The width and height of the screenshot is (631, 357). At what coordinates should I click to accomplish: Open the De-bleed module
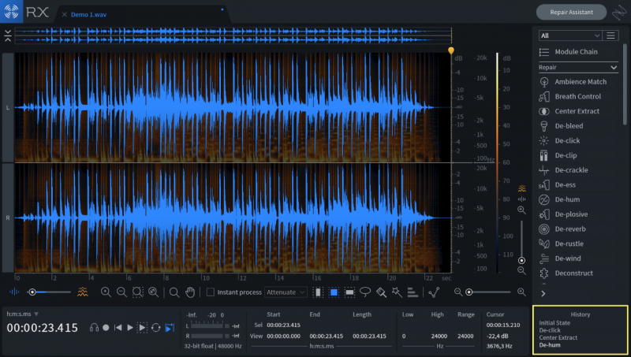561,126
